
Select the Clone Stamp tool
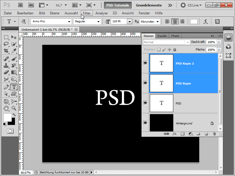(x=6, y=65)
